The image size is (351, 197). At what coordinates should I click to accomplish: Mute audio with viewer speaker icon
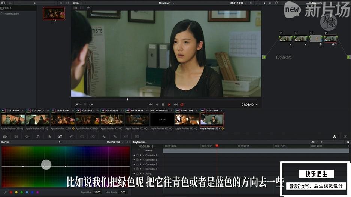coord(91,104)
